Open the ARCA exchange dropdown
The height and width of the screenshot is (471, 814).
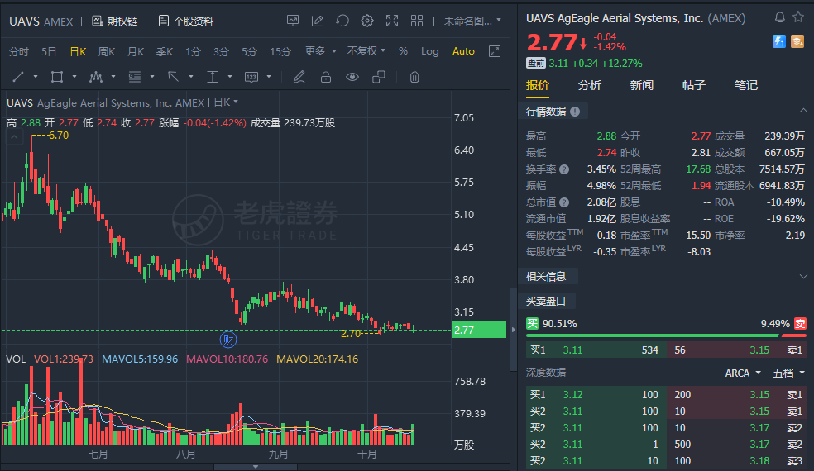[743, 373]
